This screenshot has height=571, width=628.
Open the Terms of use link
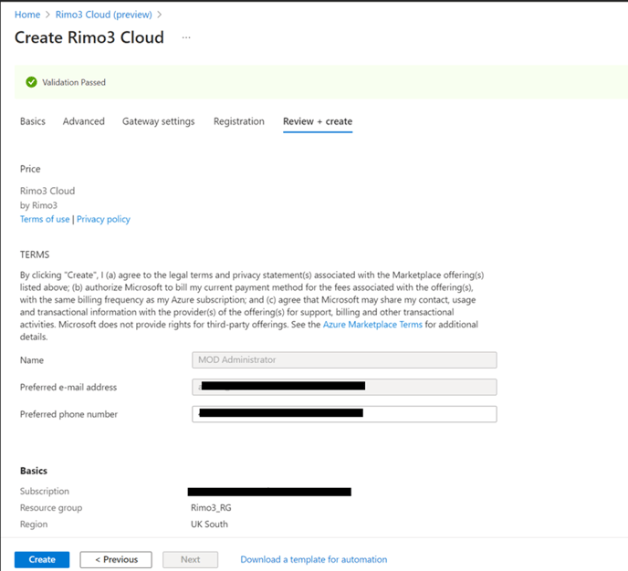click(x=45, y=219)
